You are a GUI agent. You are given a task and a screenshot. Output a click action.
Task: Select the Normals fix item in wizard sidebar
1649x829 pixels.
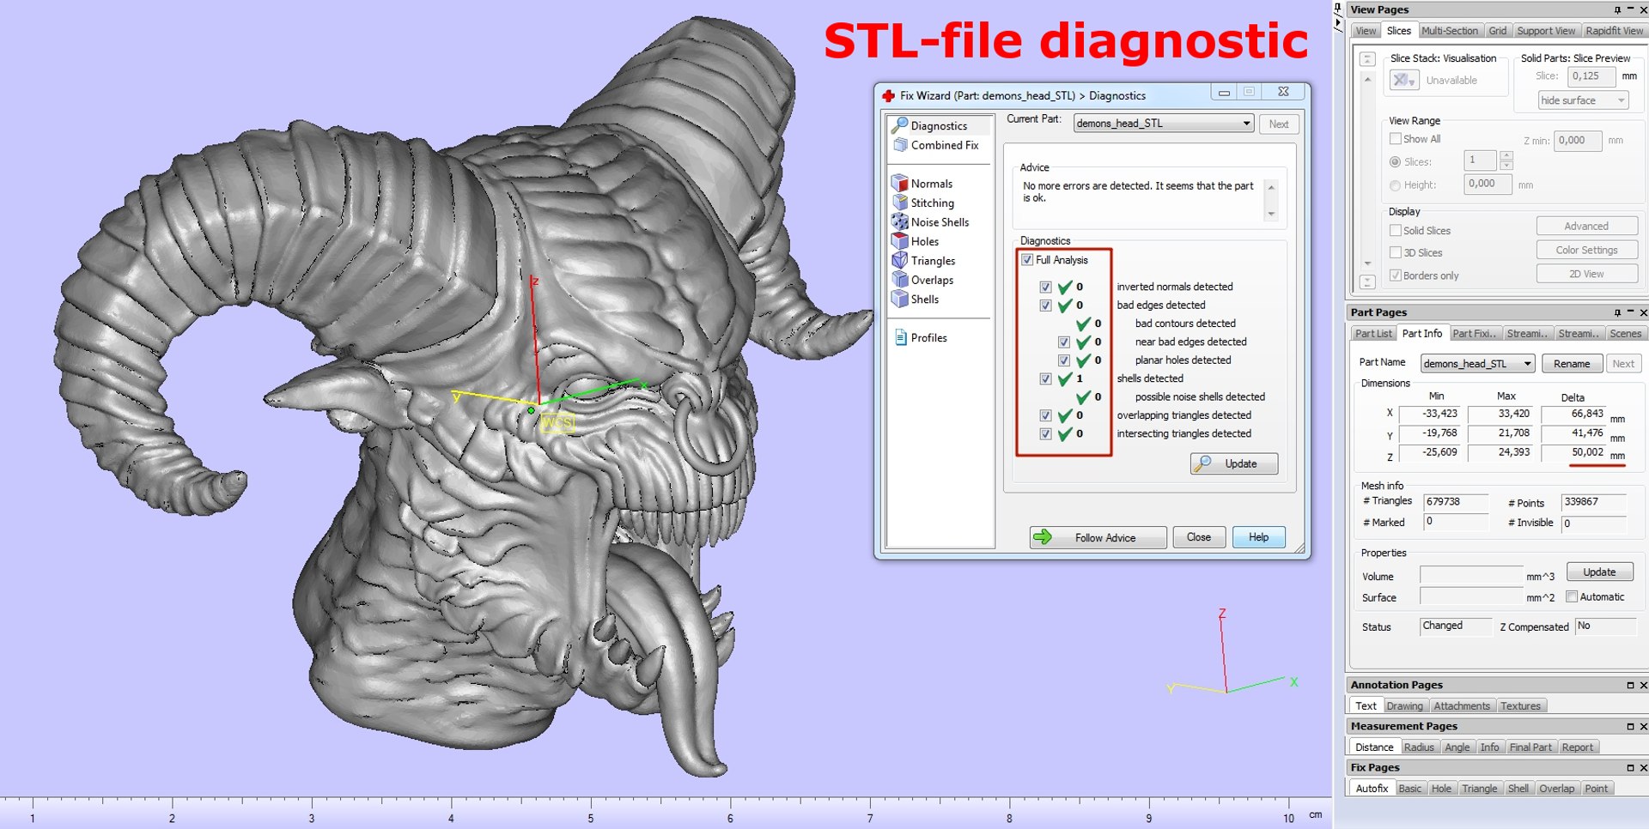click(922, 184)
